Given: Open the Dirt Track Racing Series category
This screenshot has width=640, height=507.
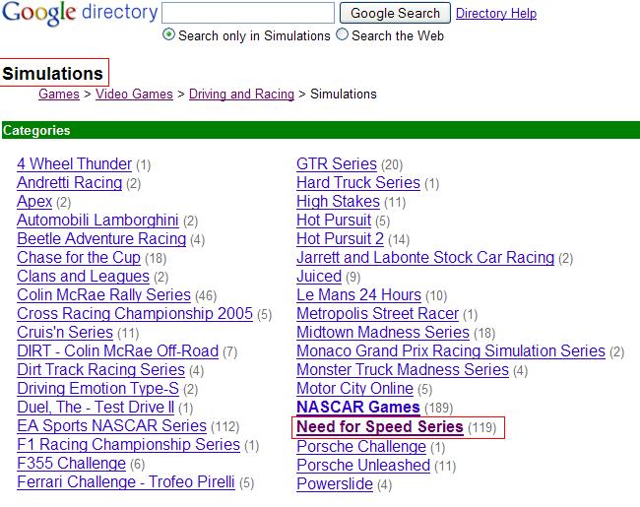Looking at the screenshot, I should [101, 370].
